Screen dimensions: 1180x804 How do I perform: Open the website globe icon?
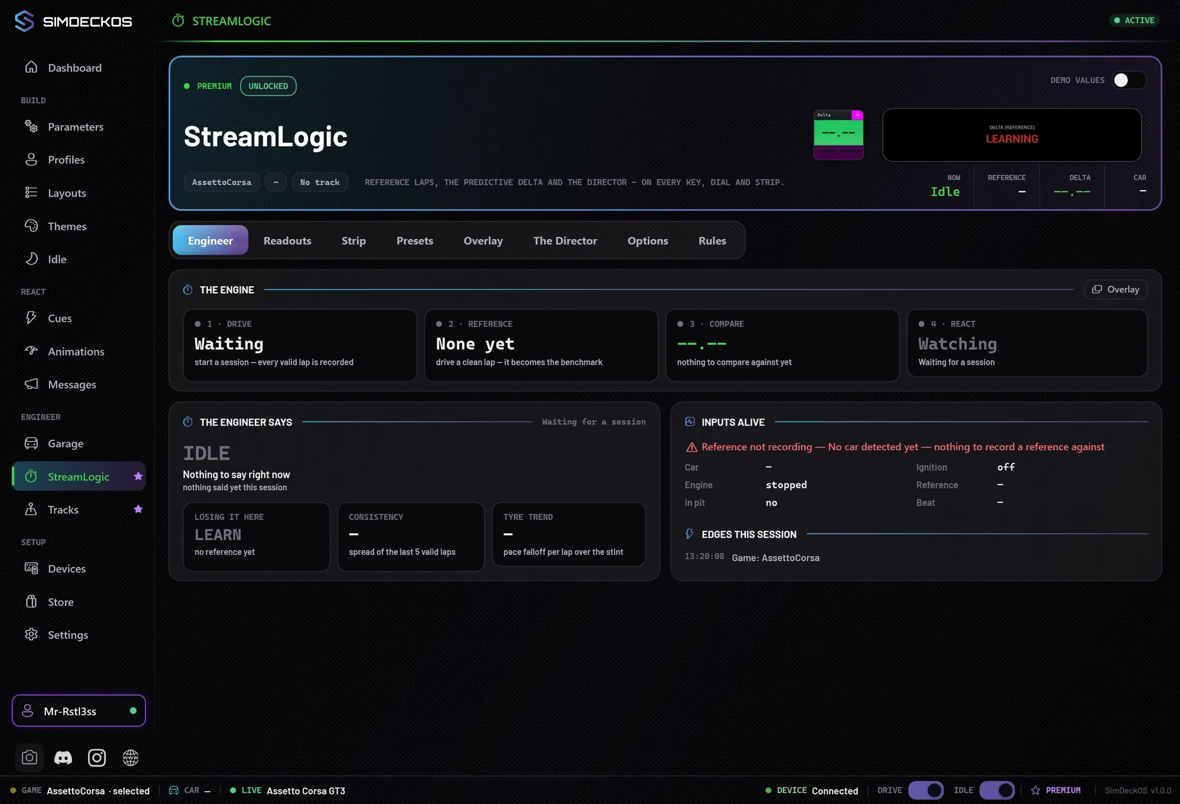pos(130,757)
